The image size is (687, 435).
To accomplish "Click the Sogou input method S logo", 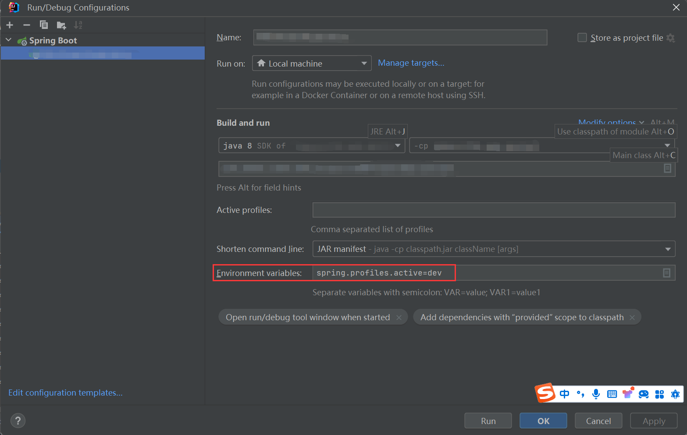I will [545, 393].
